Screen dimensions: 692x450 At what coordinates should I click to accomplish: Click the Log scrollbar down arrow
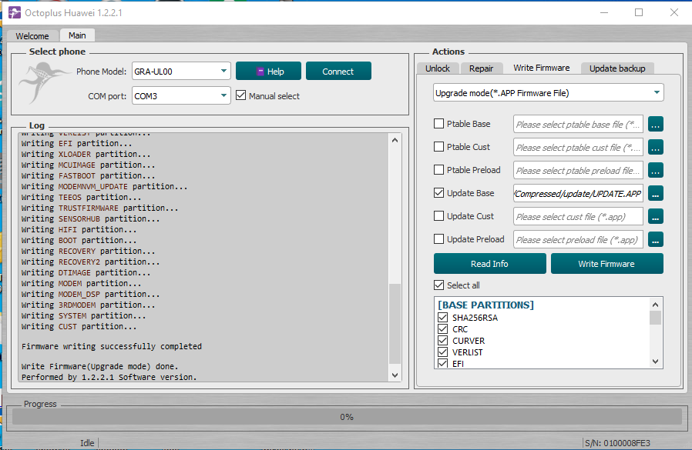pyautogui.click(x=395, y=375)
